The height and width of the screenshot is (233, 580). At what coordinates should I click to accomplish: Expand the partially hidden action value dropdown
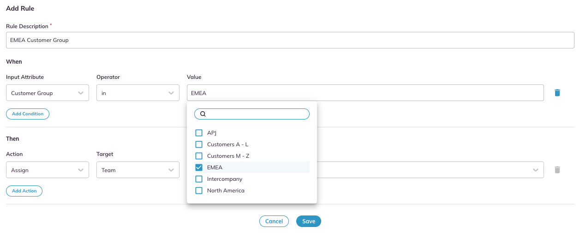535,170
